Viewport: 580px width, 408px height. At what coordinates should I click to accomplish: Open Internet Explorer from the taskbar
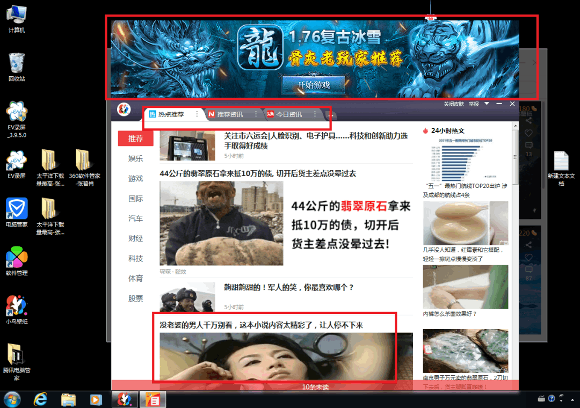click(x=39, y=399)
